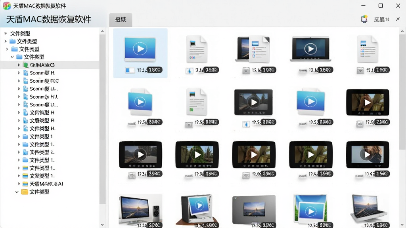The height and width of the screenshot is (228, 406).
Task: Click the green folder icon beside GNMAI
Action: click(25, 65)
